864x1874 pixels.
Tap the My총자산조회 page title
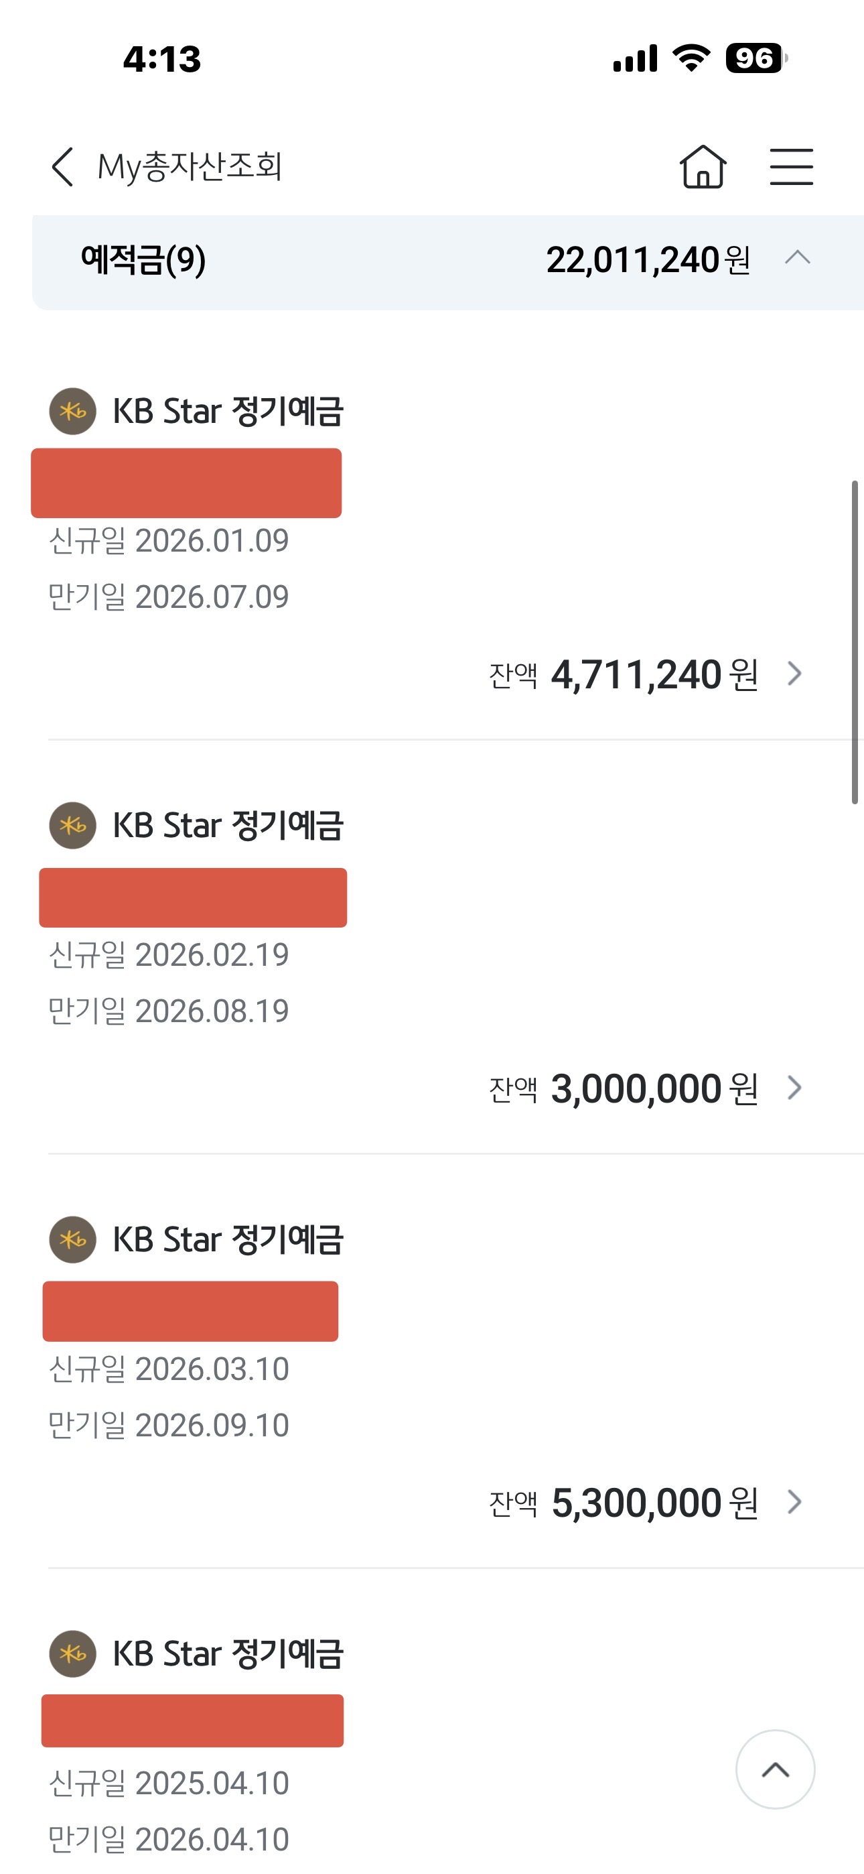point(190,167)
